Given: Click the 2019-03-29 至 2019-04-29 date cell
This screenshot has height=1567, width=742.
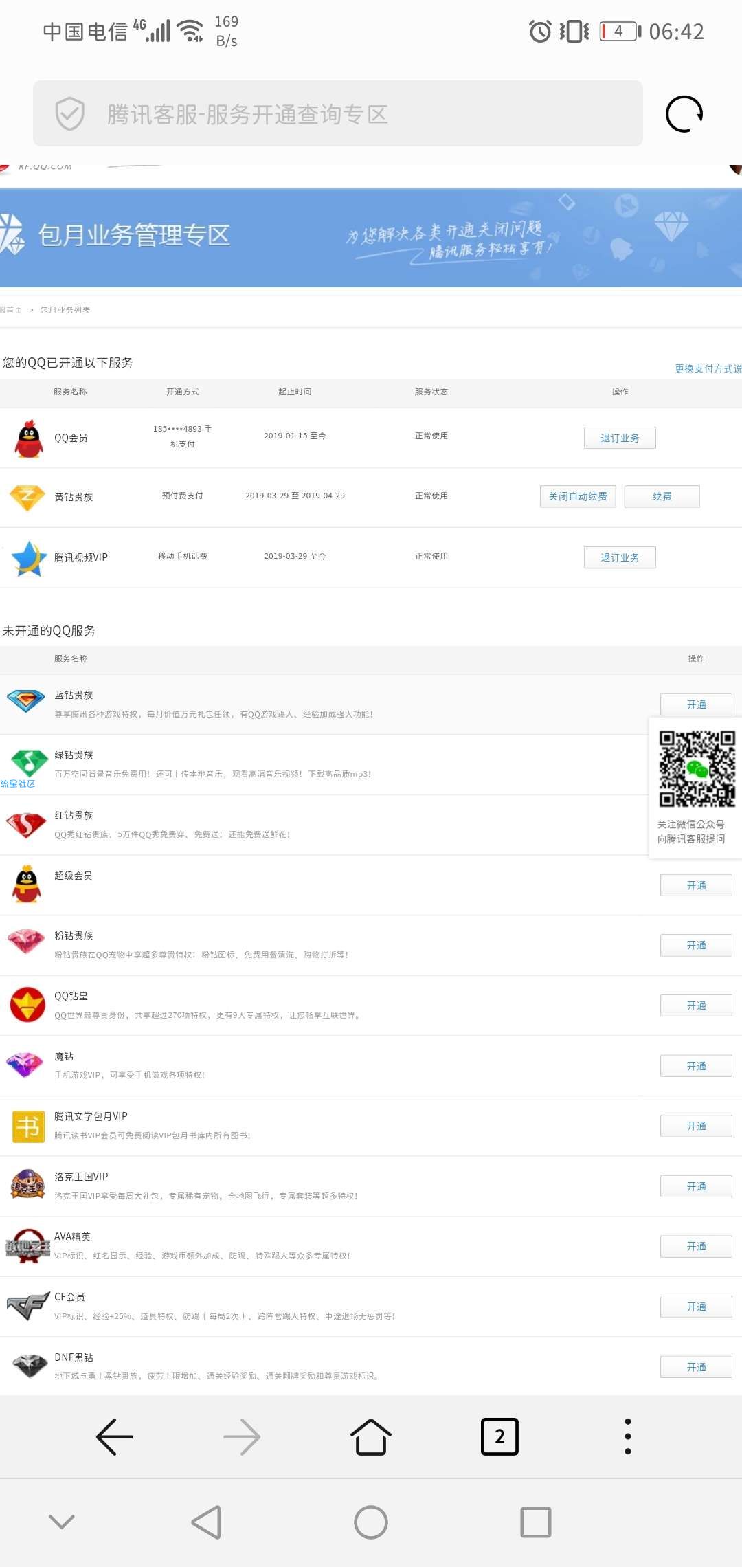Looking at the screenshot, I should 295,496.
